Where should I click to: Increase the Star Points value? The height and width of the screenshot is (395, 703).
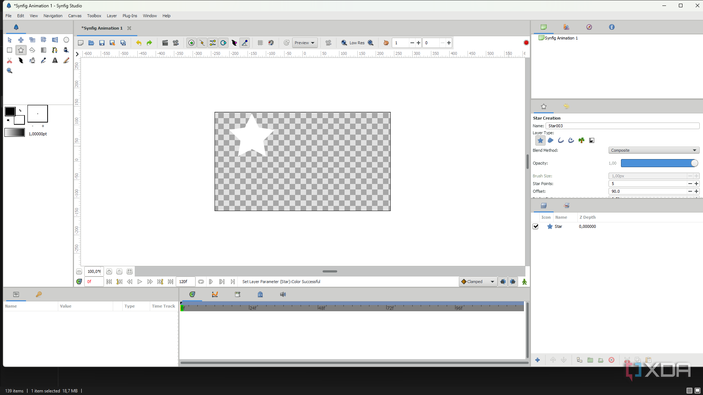[x=696, y=184]
